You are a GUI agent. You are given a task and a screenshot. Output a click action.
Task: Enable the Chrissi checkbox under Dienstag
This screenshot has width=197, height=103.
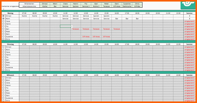(x=3, y=47)
